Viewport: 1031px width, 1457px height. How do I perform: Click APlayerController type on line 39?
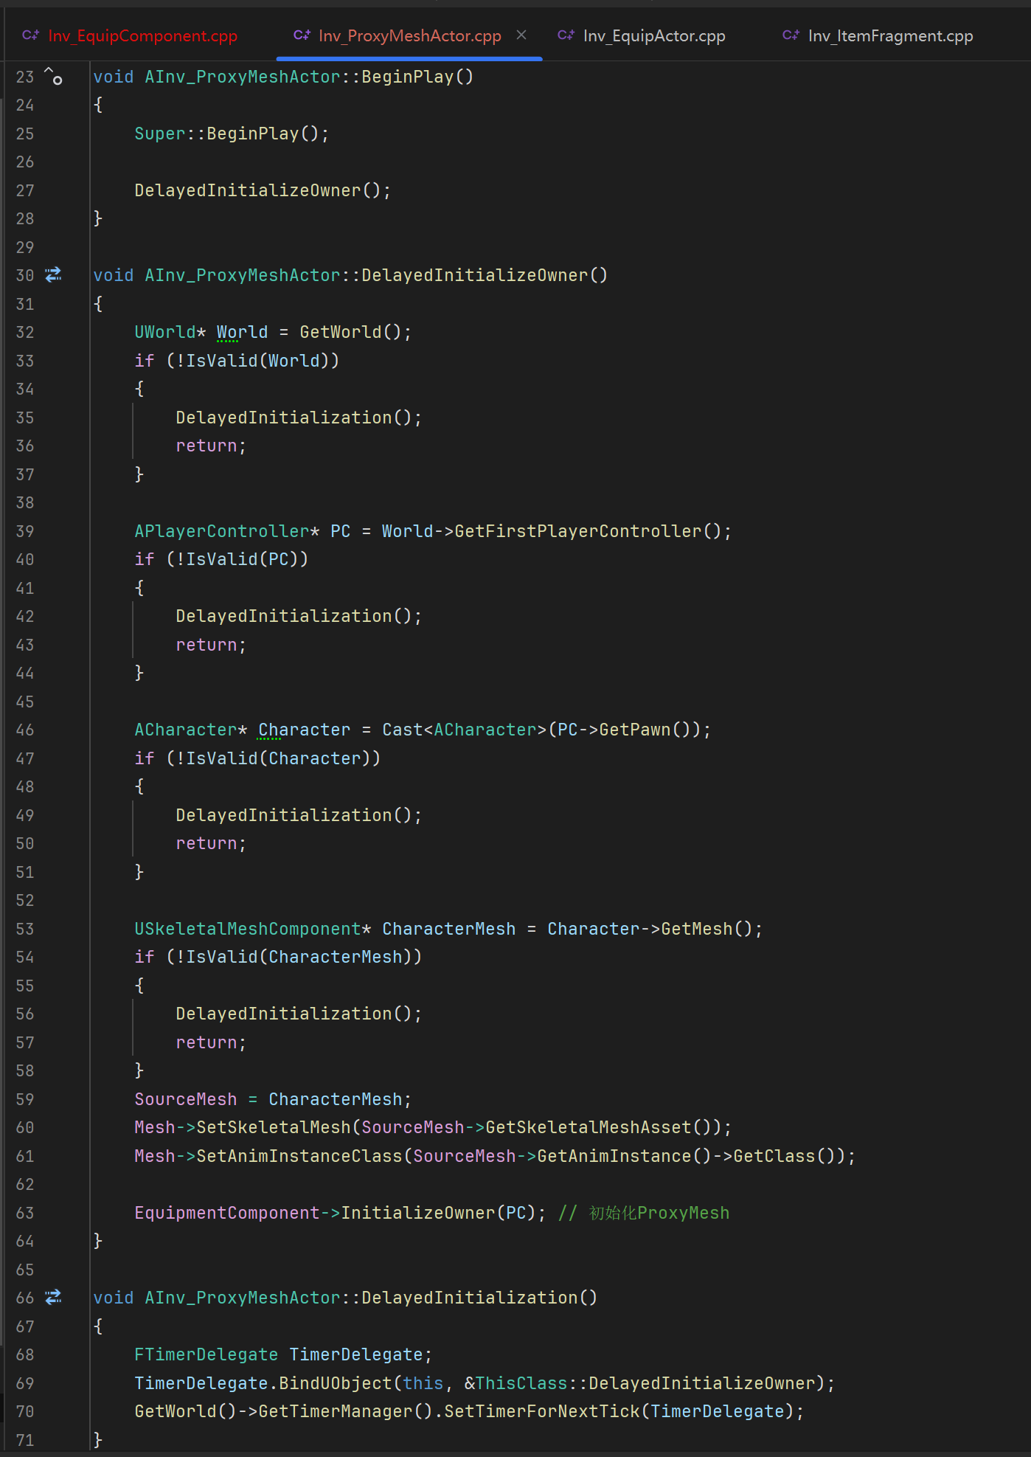(221, 531)
